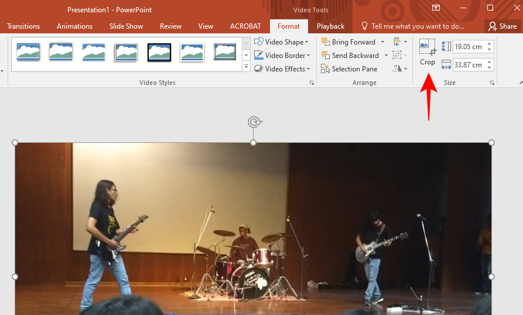The width and height of the screenshot is (523, 315).
Task: Select the Crop tool
Action: point(428,53)
